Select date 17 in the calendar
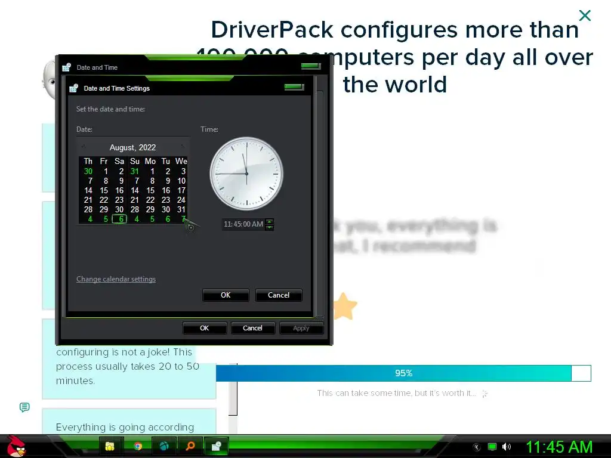Image resolution: width=611 pixels, height=458 pixels. click(181, 190)
